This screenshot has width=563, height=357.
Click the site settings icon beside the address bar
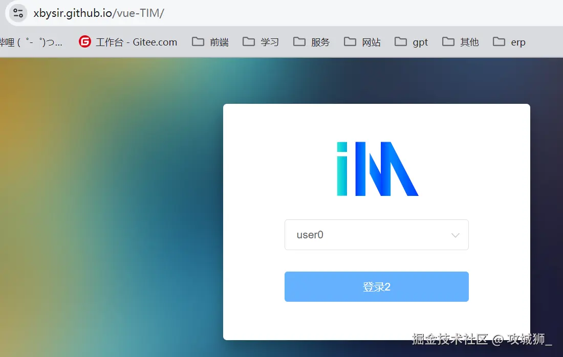[17, 13]
